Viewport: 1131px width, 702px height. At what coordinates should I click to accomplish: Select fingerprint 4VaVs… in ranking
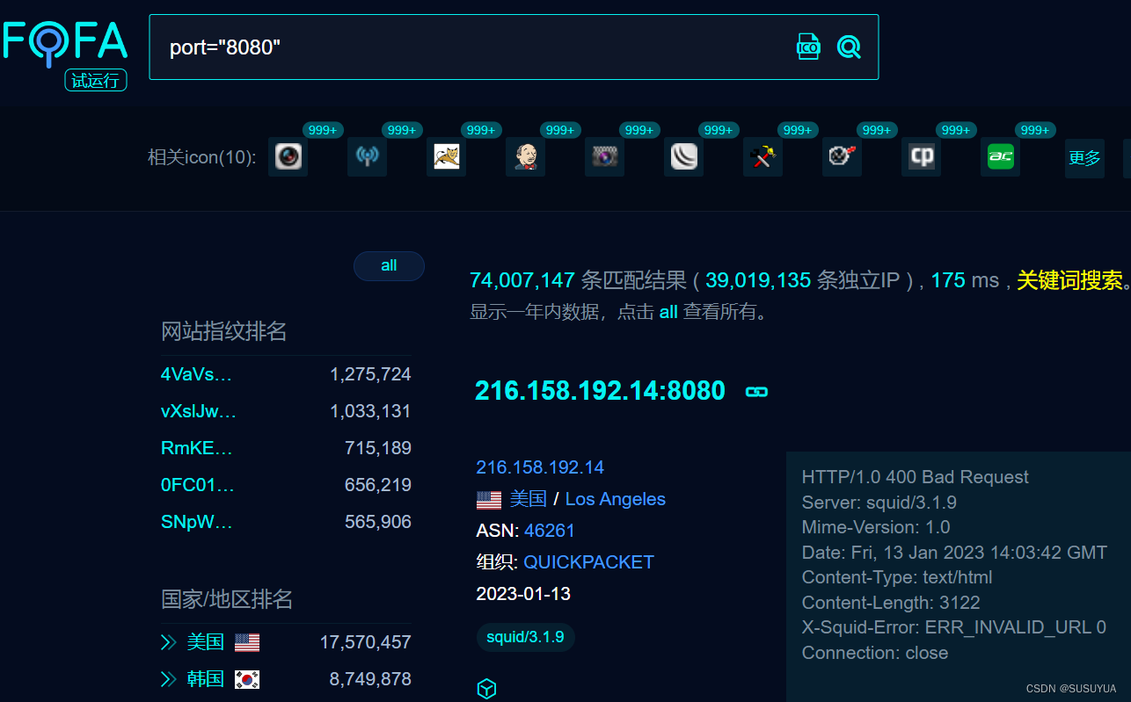tap(196, 374)
